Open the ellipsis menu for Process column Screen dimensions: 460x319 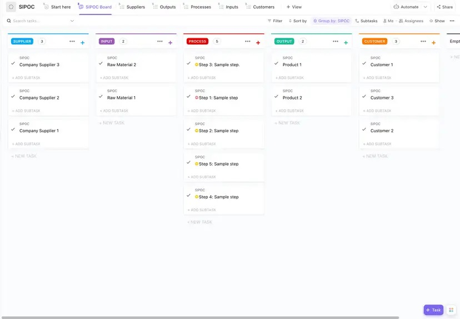[248, 41]
